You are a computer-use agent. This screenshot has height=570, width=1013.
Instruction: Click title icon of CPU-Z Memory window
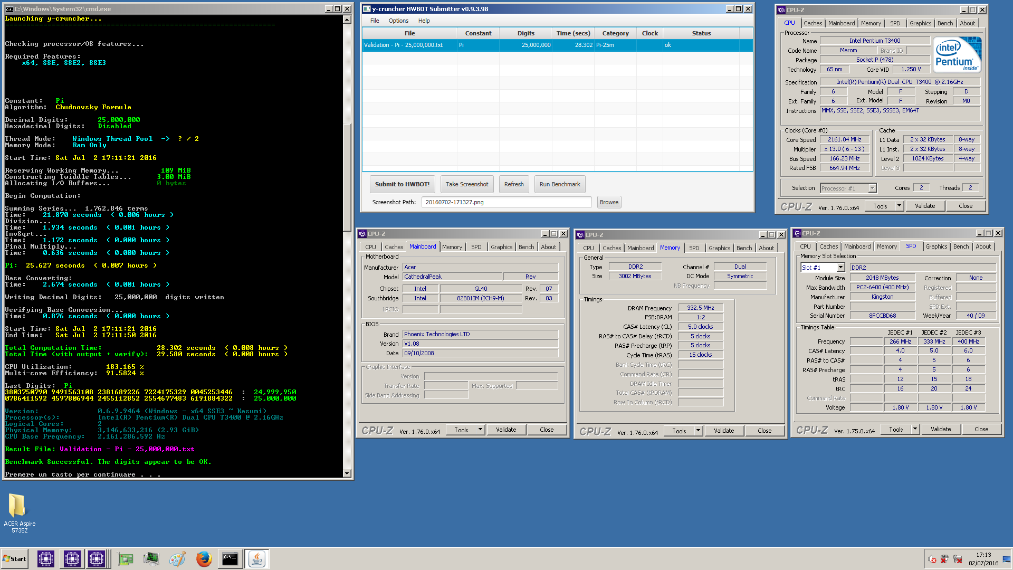[x=580, y=235]
